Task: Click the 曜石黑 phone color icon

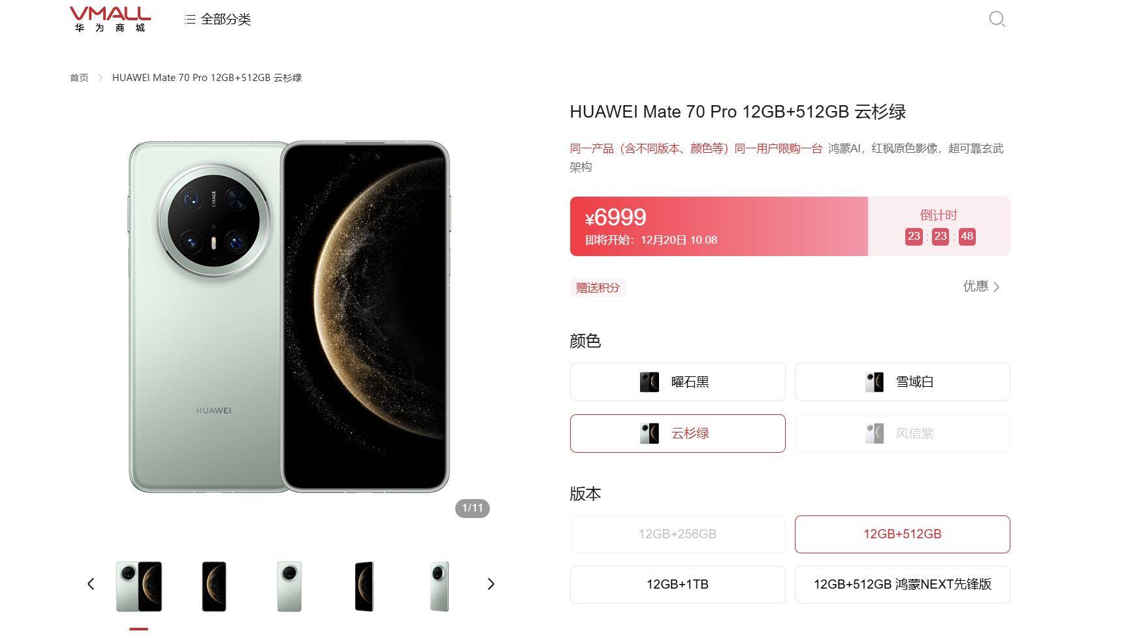Action: pos(649,382)
